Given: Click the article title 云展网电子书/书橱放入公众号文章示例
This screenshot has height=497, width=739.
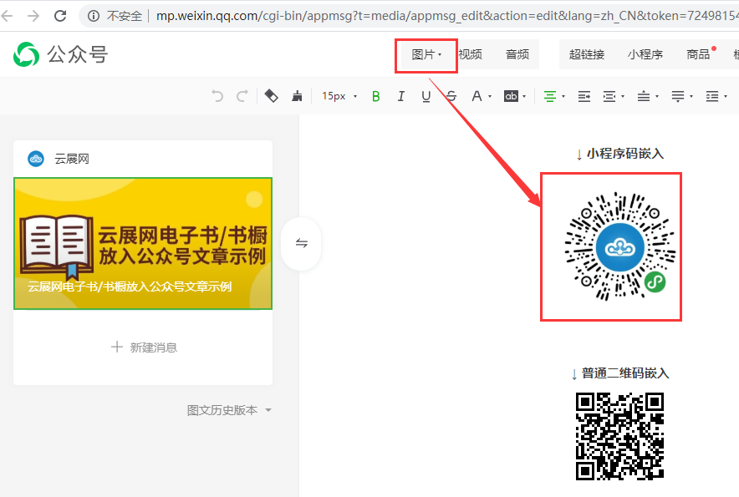Looking at the screenshot, I should pyautogui.click(x=130, y=287).
